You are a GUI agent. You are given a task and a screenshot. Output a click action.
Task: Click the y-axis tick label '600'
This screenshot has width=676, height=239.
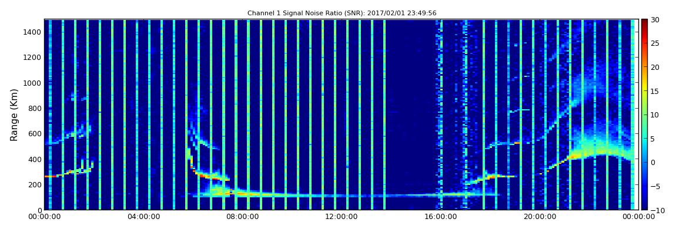tap(35, 134)
